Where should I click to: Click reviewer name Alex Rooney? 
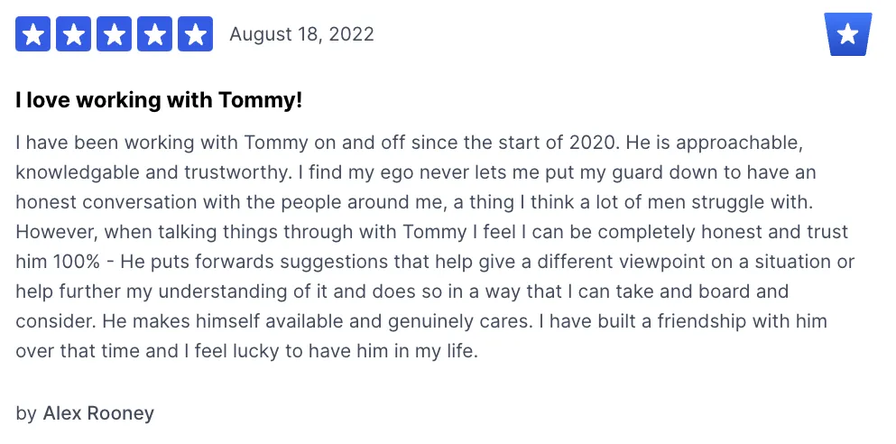(x=99, y=413)
